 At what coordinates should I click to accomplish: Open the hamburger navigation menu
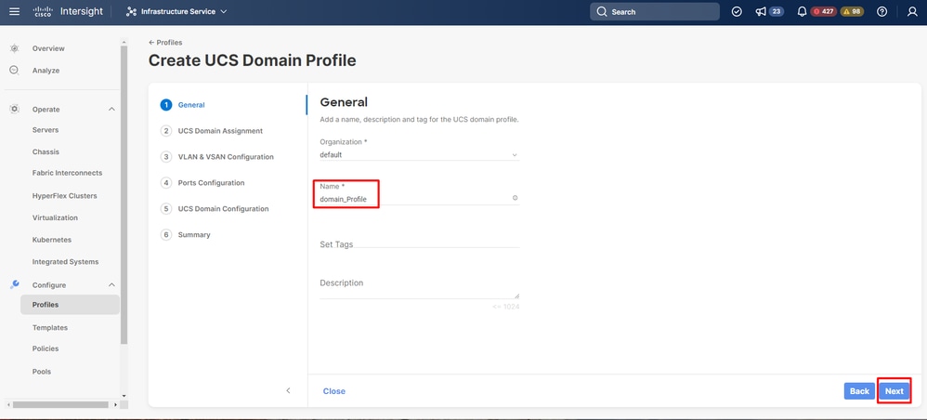pos(14,12)
